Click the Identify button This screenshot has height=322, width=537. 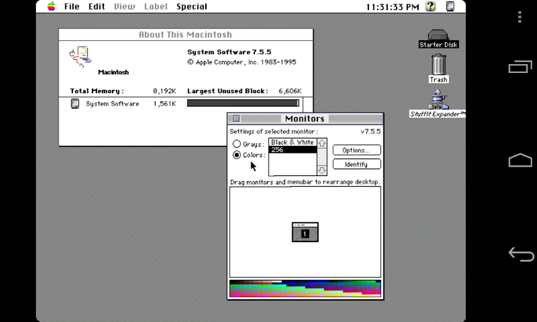tap(356, 164)
